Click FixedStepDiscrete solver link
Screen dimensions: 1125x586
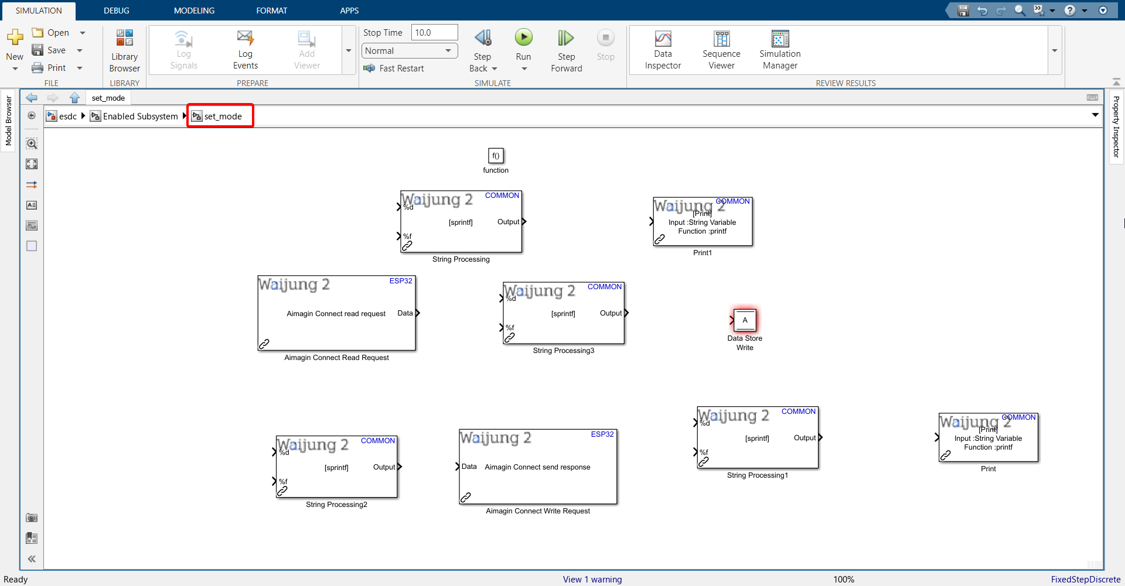(x=1085, y=579)
